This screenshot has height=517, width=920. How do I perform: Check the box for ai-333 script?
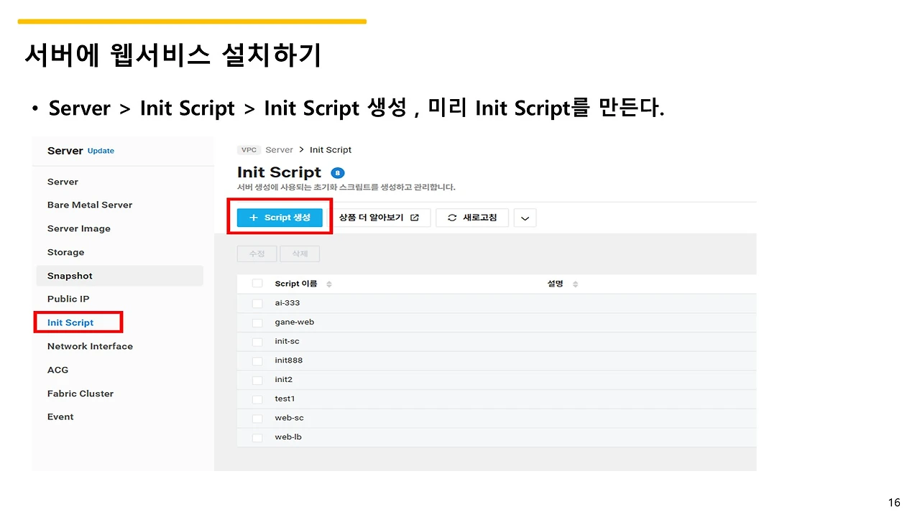point(257,304)
